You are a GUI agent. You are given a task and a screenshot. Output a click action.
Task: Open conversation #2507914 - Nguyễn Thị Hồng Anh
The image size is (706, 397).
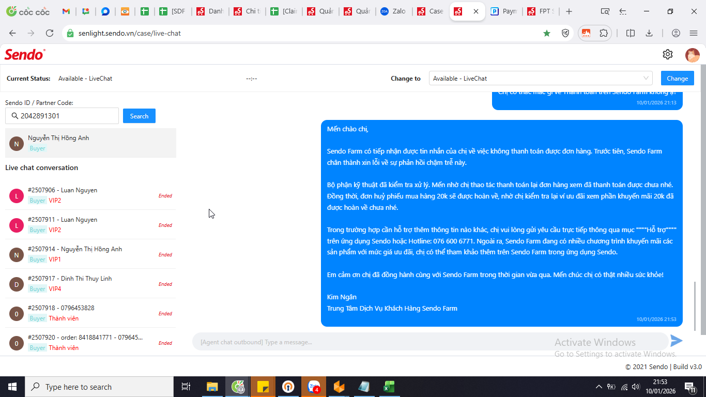click(x=90, y=254)
